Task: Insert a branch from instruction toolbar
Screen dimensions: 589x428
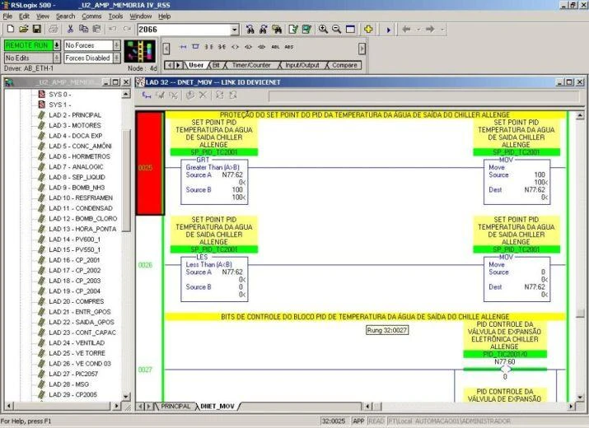Action: (x=195, y=47)
